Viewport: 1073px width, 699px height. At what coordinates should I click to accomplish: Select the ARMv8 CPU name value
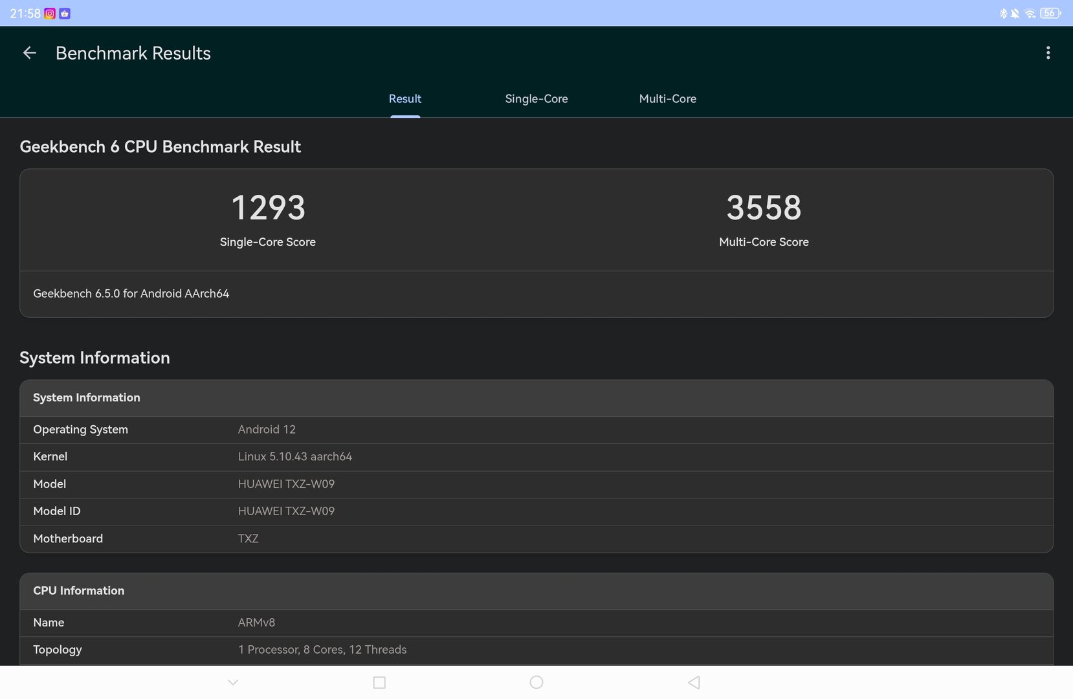256,623
